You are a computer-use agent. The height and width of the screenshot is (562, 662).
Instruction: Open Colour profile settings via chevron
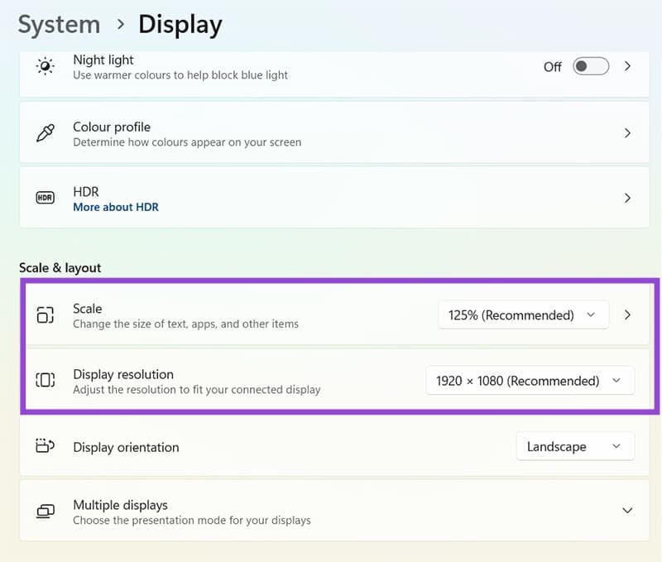click(627, 133)
